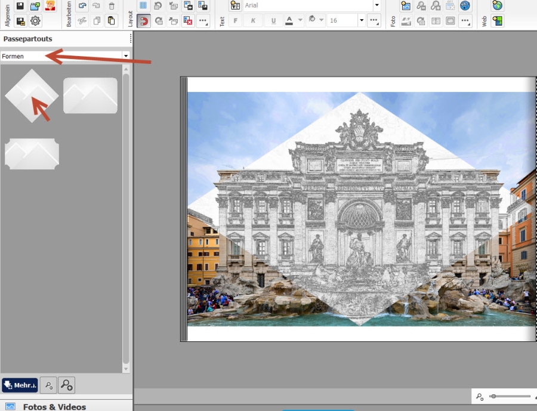
Task: Click the insert photo icon in Foto group
Action: tap(406, 6)
